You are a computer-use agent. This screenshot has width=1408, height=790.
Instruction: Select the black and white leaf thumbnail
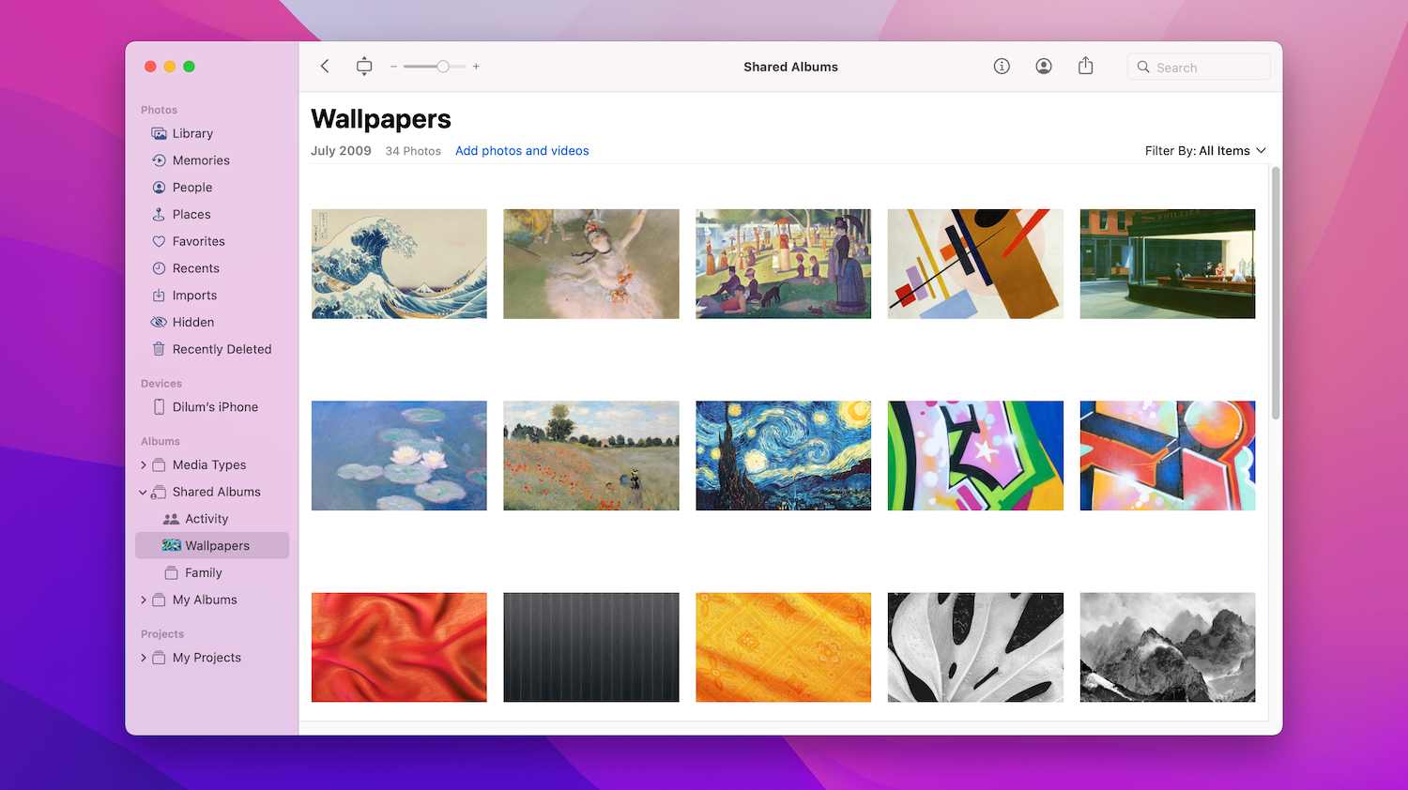[x=975, y=647]
